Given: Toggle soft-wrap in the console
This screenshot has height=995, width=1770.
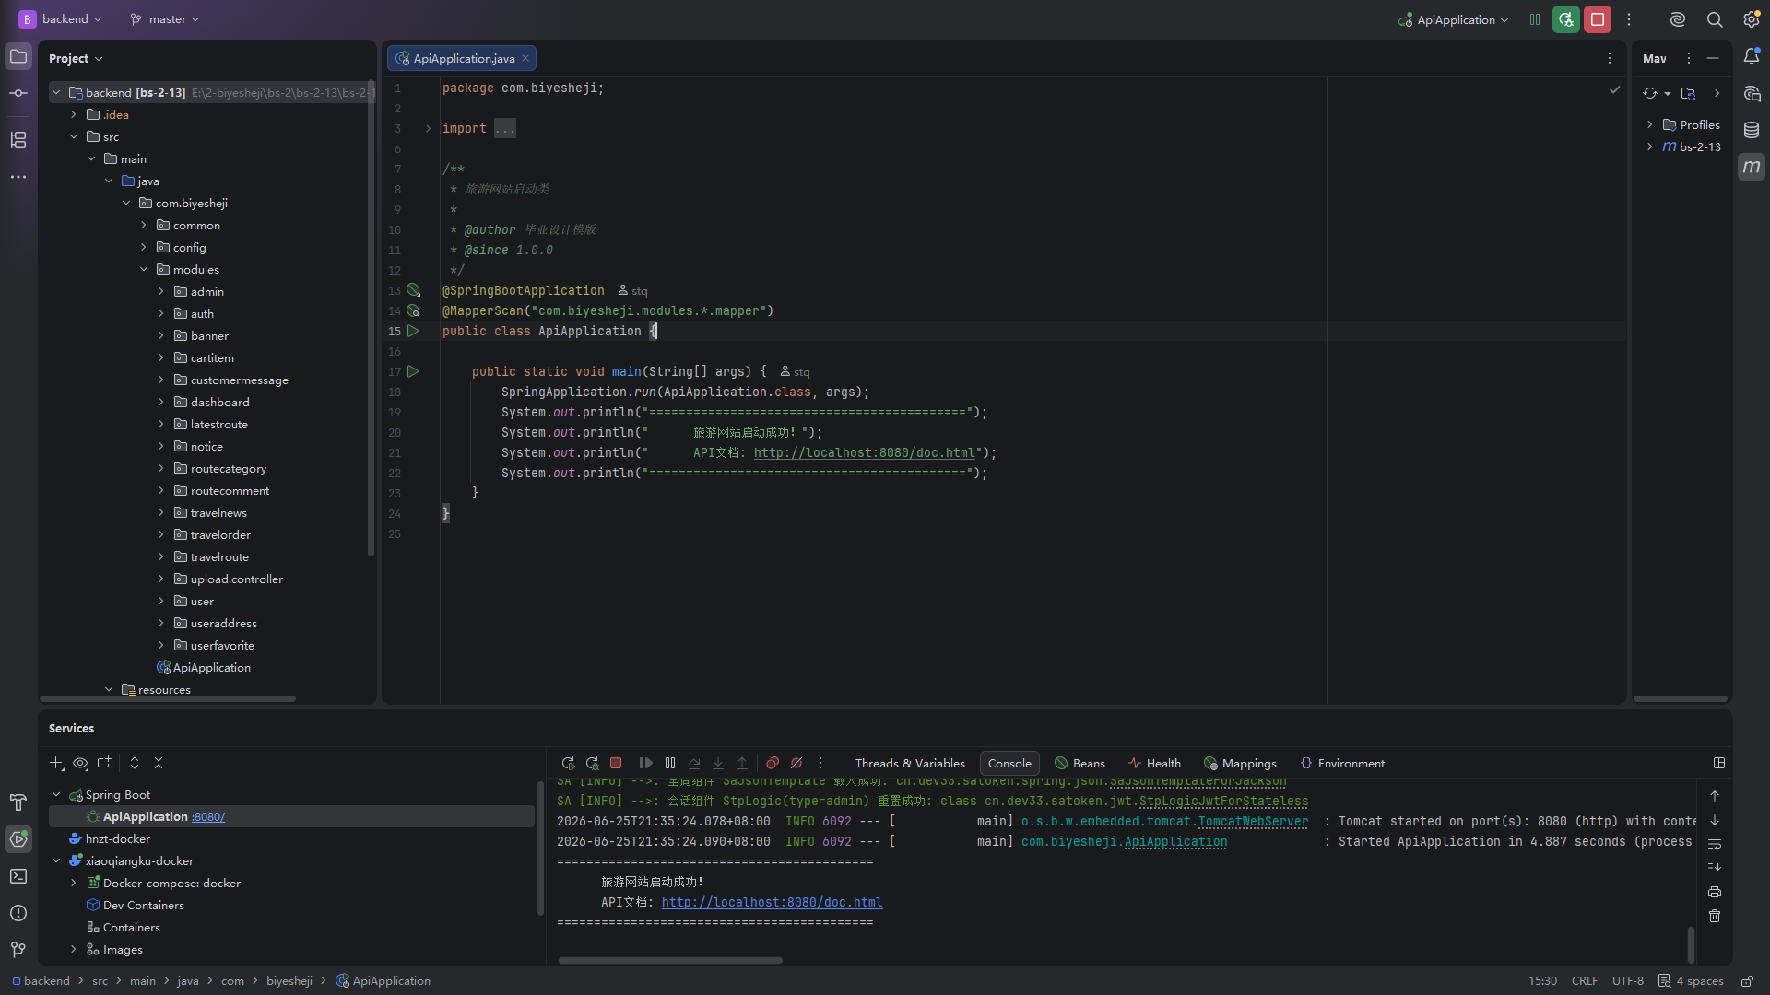Looking at the screenshot, I should [1715, 844].
